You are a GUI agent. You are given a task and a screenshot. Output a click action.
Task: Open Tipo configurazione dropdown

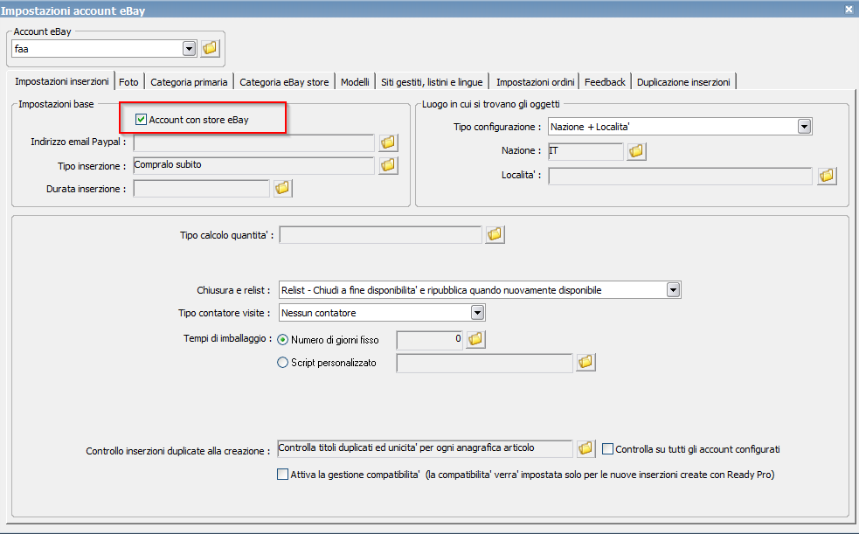coord(804,127)
